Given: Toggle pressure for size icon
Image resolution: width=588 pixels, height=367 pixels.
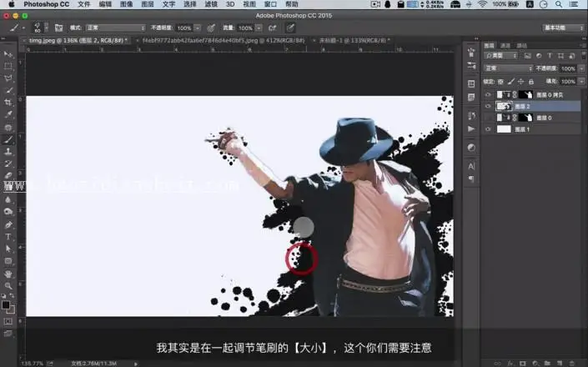Looking at the screenshot, I should click(290, 28).
